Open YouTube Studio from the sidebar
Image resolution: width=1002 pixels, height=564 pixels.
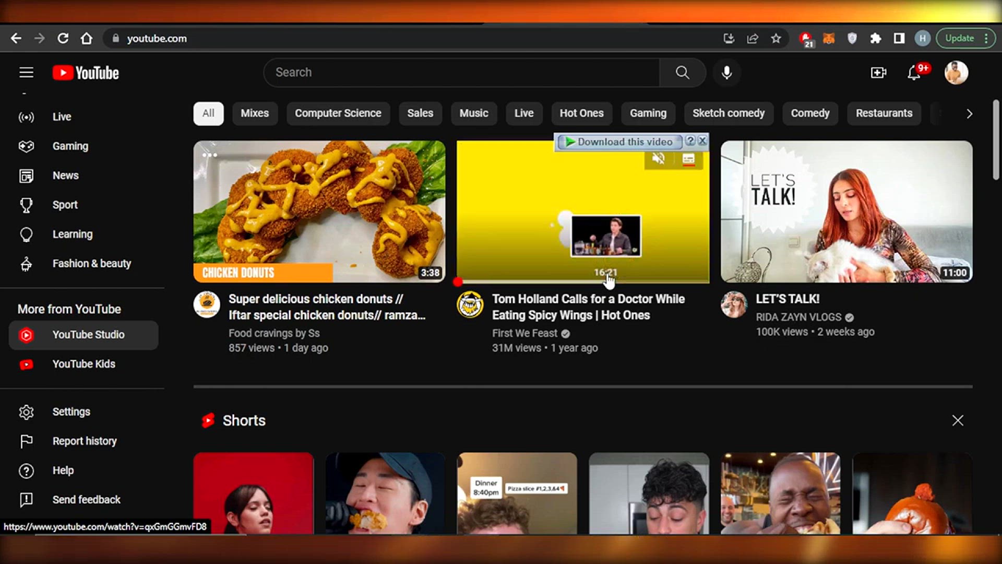83,335
